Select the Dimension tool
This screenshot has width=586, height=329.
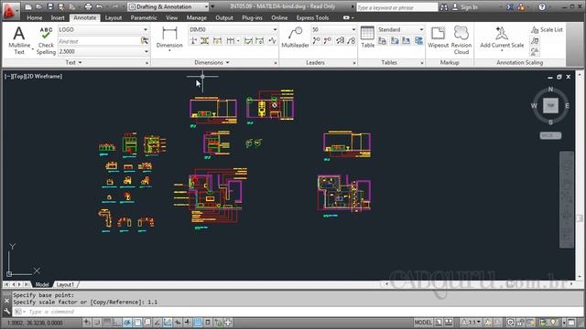click(169, 37)
